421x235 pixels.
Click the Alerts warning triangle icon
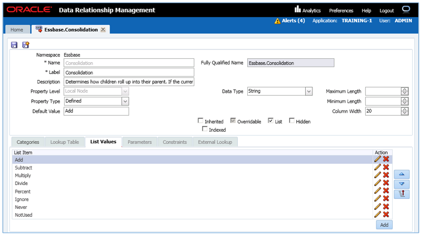tap(277, 21)
